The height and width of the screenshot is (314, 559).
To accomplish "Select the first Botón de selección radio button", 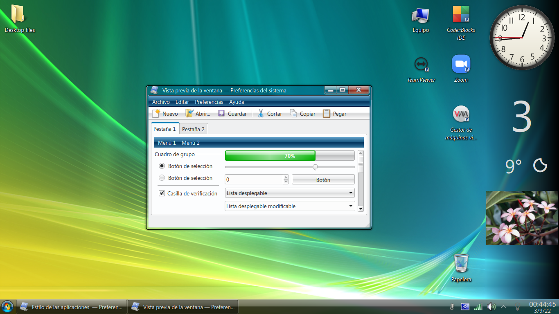I will click(x=162, y=166).
